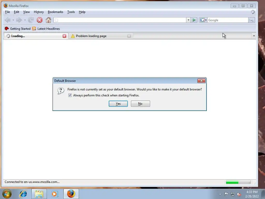Screen dimensions: 265x199
Task: Open the View menu
Action: coord(26,12)
